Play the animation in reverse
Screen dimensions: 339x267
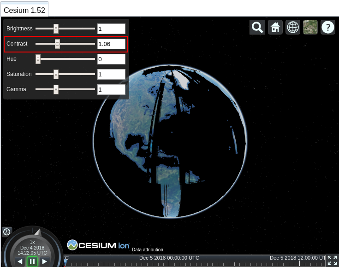click(20, 261)
